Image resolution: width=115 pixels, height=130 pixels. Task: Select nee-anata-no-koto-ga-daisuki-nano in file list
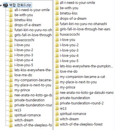point(87,93)
